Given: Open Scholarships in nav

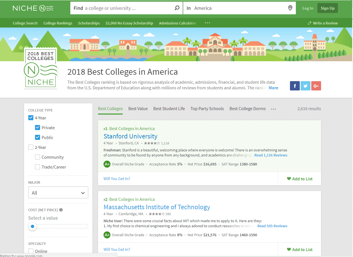Looking at the screenshot, I should pyautogui.click(x=89, y=23).
